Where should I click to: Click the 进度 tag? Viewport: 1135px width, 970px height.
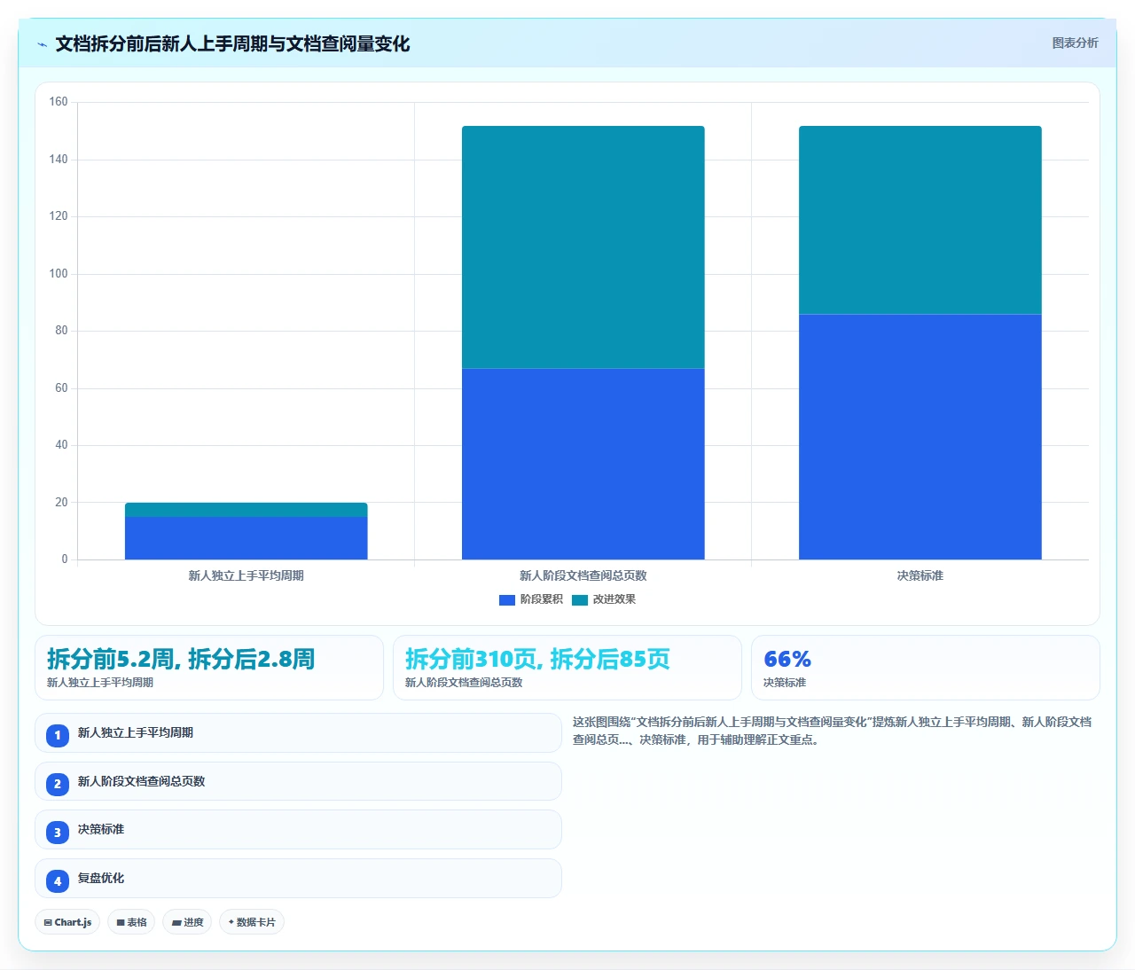coord(187,922)
